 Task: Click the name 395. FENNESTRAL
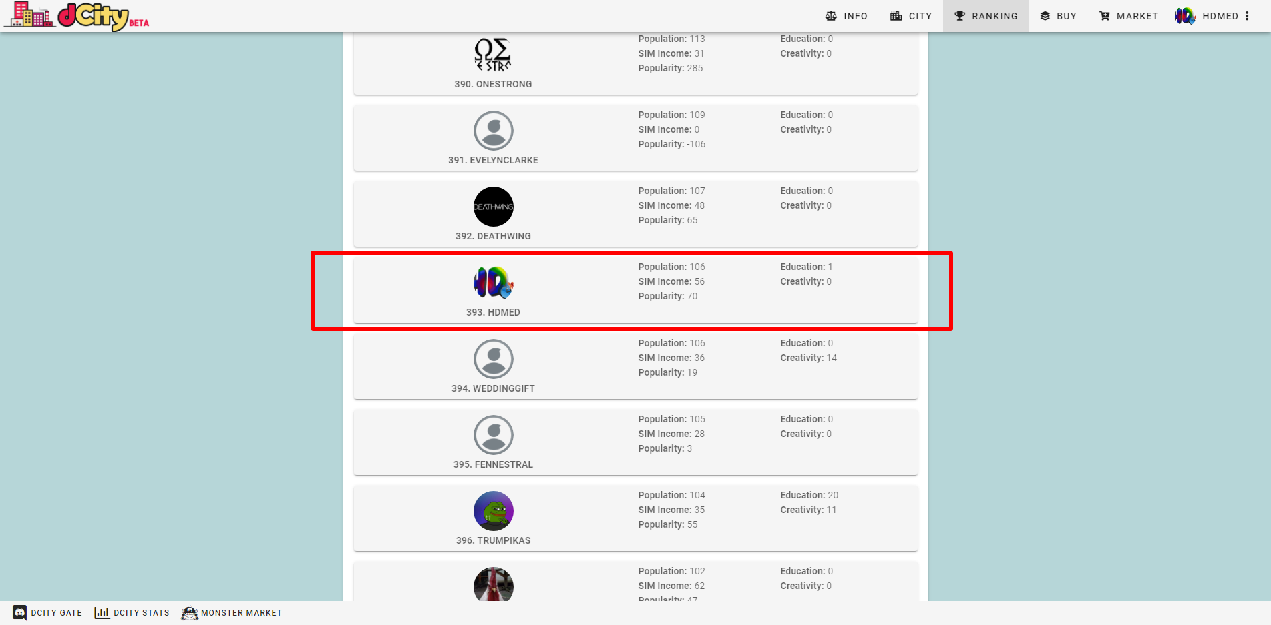tap(493, 464)
